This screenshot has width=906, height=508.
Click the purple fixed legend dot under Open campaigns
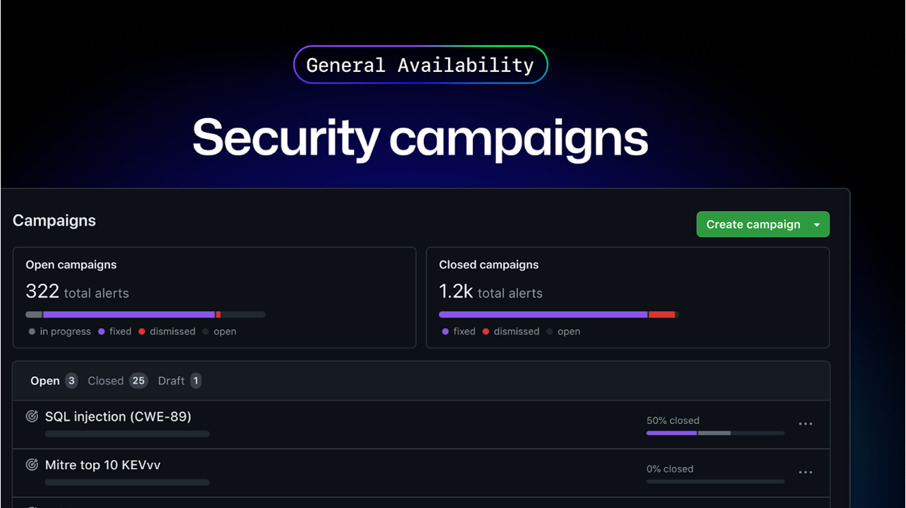[102, 332]
